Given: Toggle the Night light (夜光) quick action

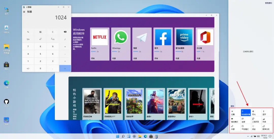Looking at the screenshot, I should (x=256, y=113).
